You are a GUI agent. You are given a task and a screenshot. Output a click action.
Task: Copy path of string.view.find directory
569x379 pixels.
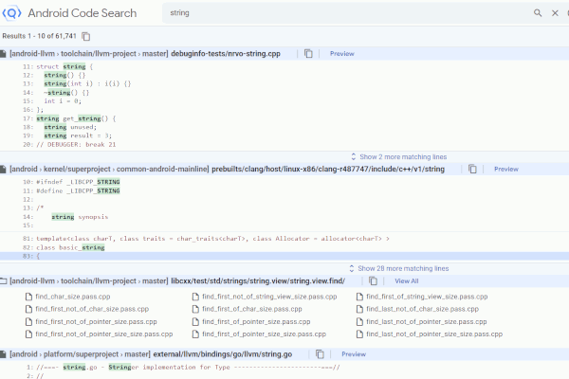click(x=373, y=281)
